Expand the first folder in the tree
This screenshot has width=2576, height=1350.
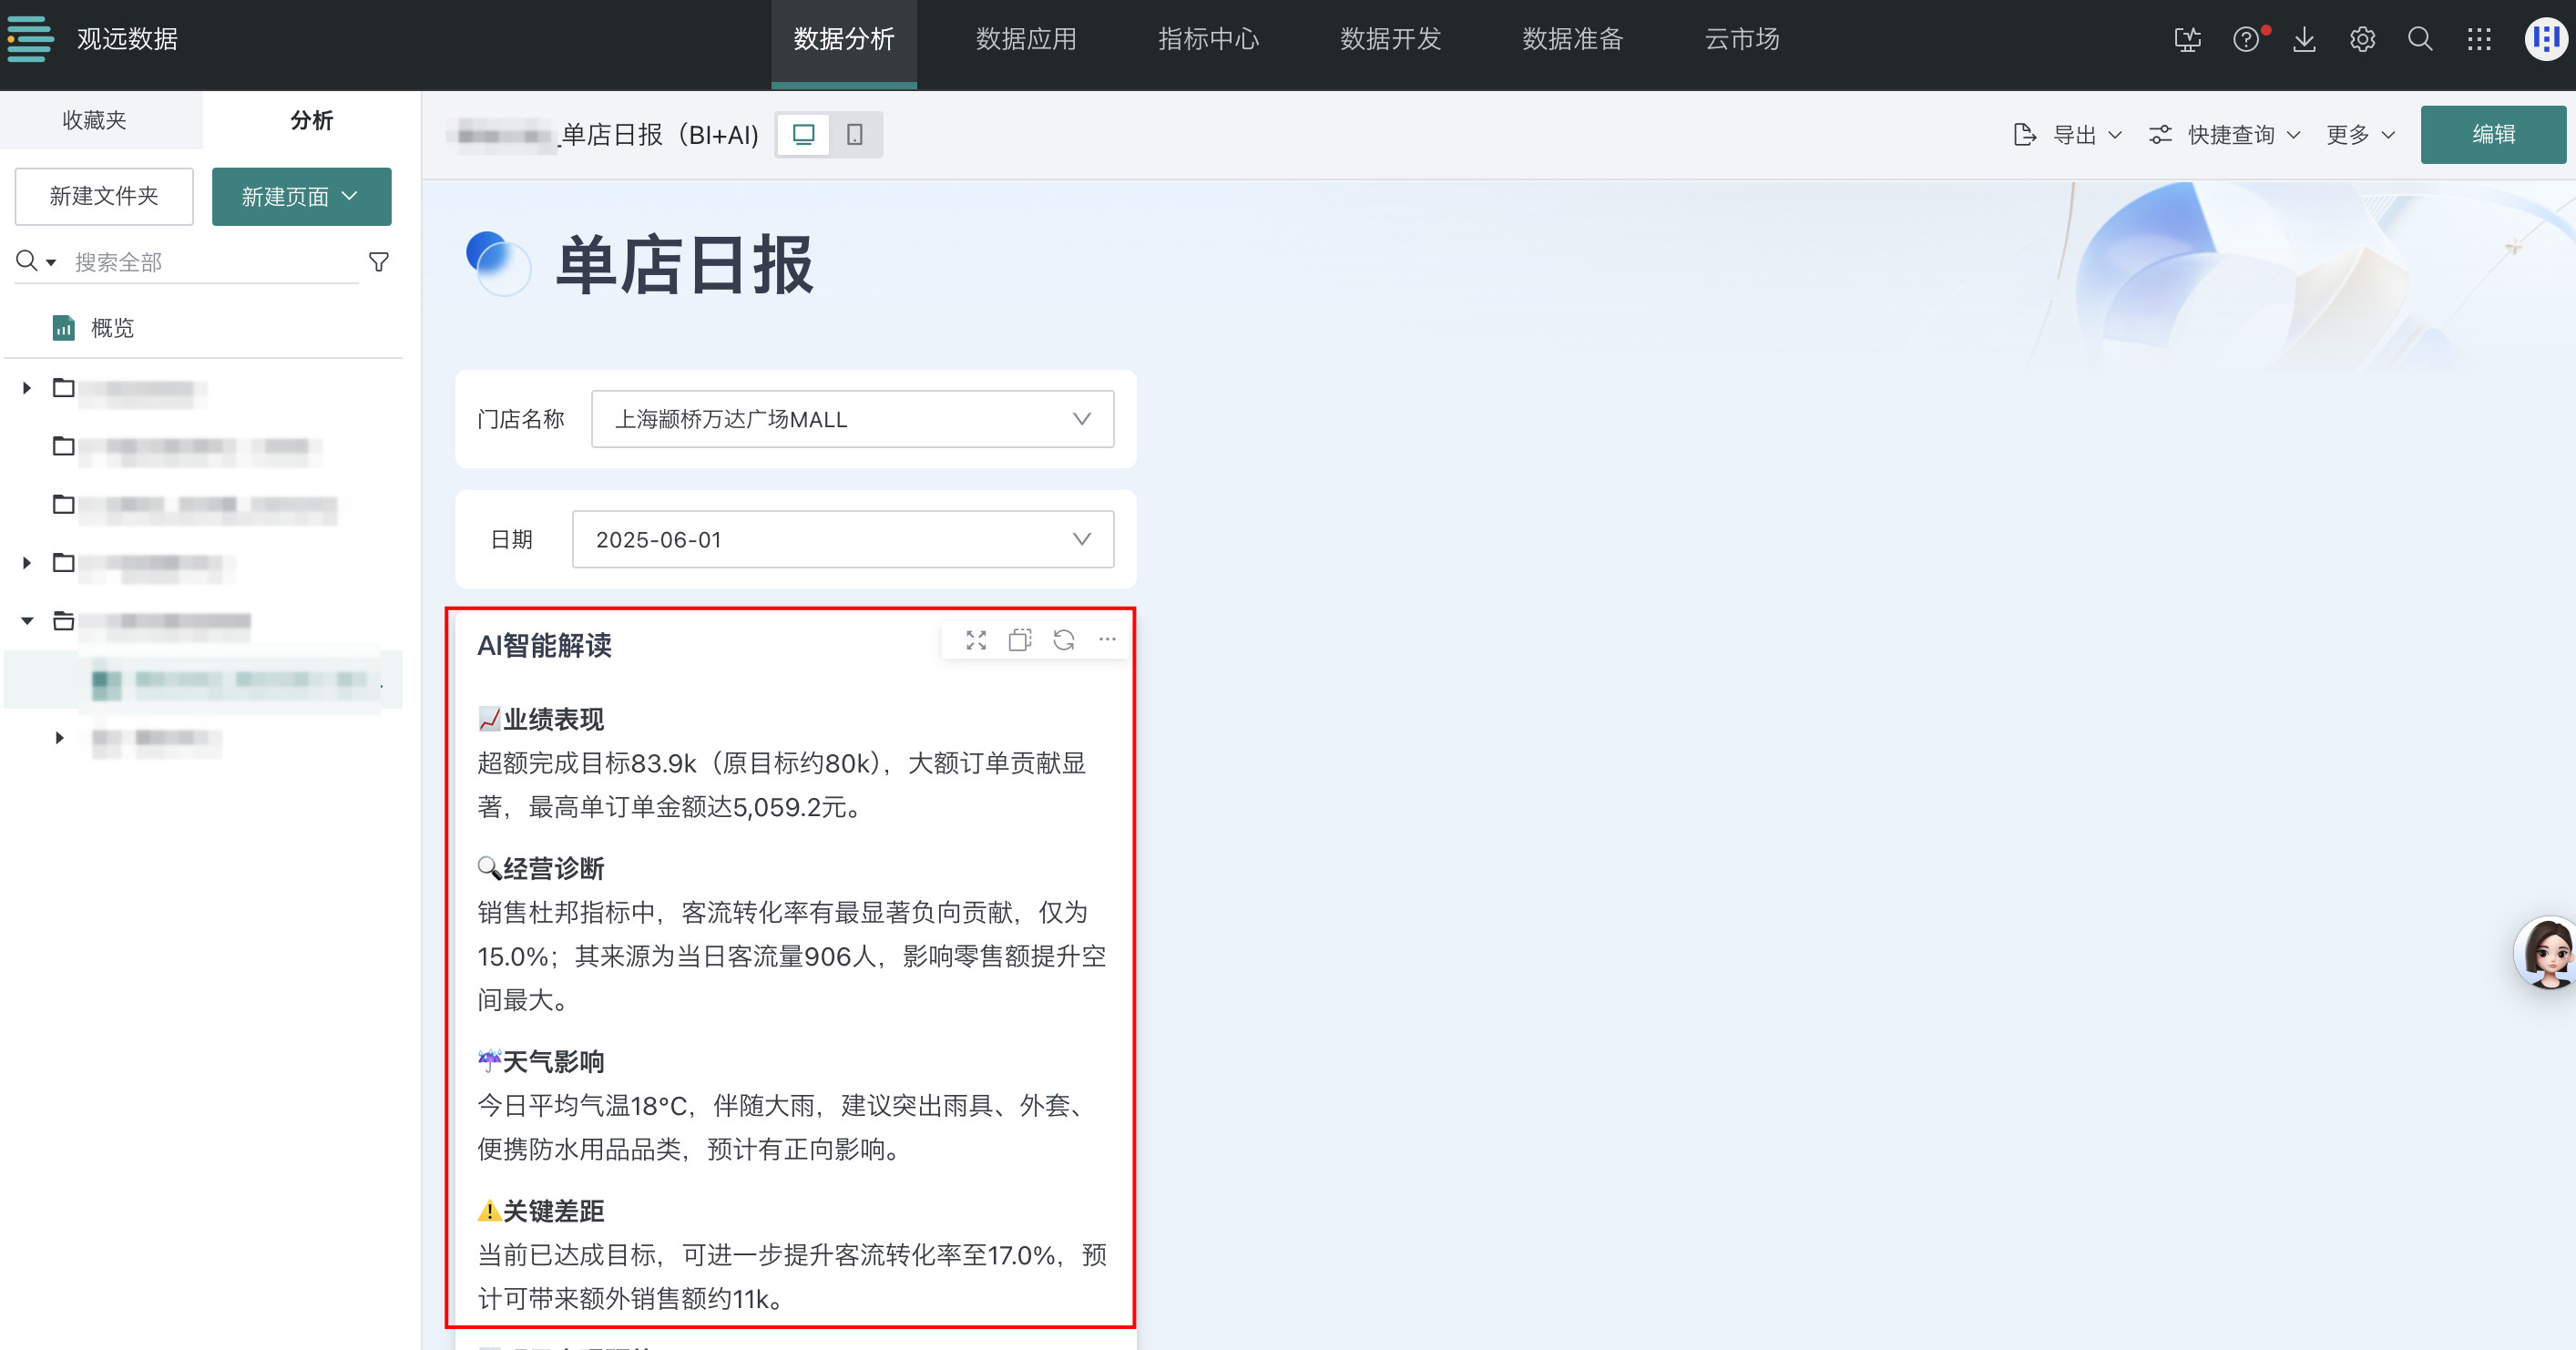coord(27,388)
